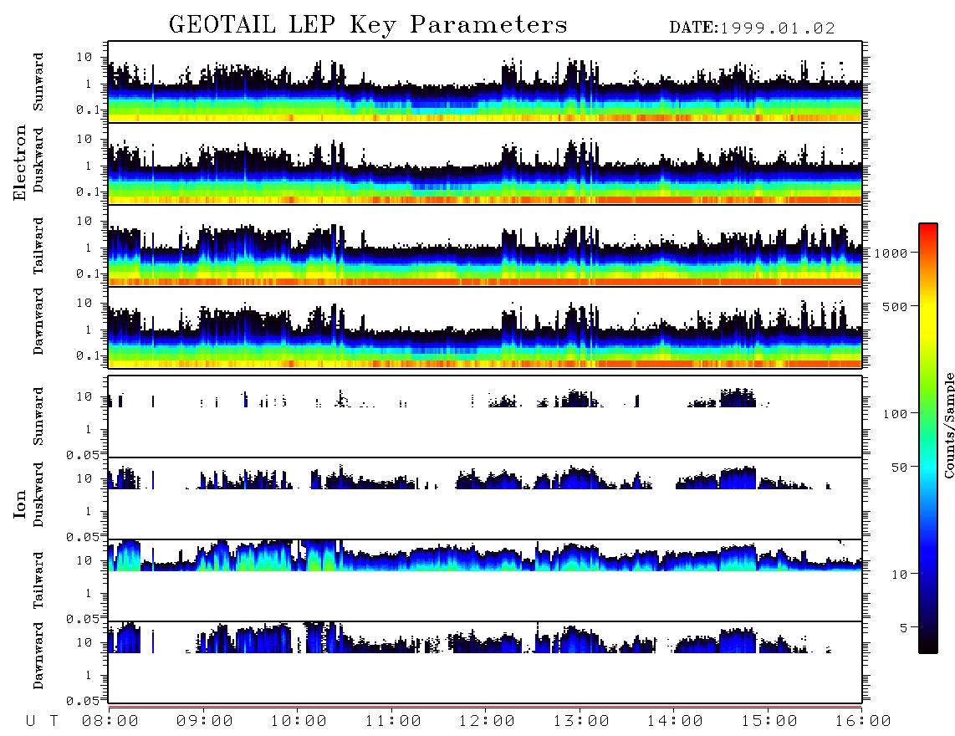Click the GEOTAIL LEP Key Parameters title
This screenshot has width=955, height=736.
pyautogui.click(x=368, y=25)
